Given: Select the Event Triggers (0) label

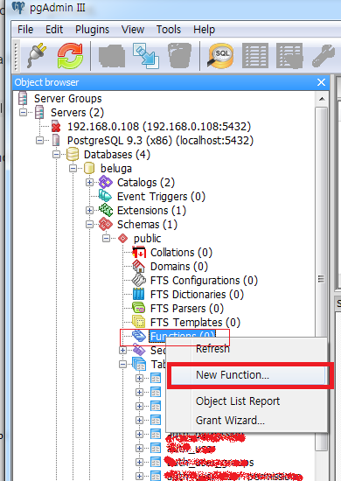Looking at the screenshot, I should [x=161, y=196].
